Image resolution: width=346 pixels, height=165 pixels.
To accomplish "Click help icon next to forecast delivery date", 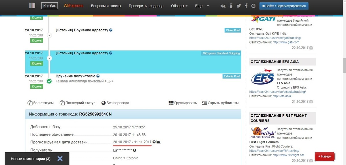I will pyautogui.click(x=154, y=142).
